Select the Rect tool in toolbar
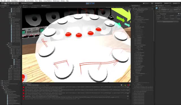The width and height of the screenshot is (181, 105). pyautogui.click(x=14, y=3)
